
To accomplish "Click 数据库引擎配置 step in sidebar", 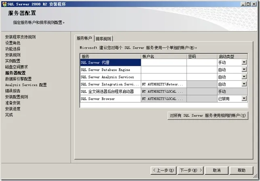I will pyautogui.click(x=19, y=79).
